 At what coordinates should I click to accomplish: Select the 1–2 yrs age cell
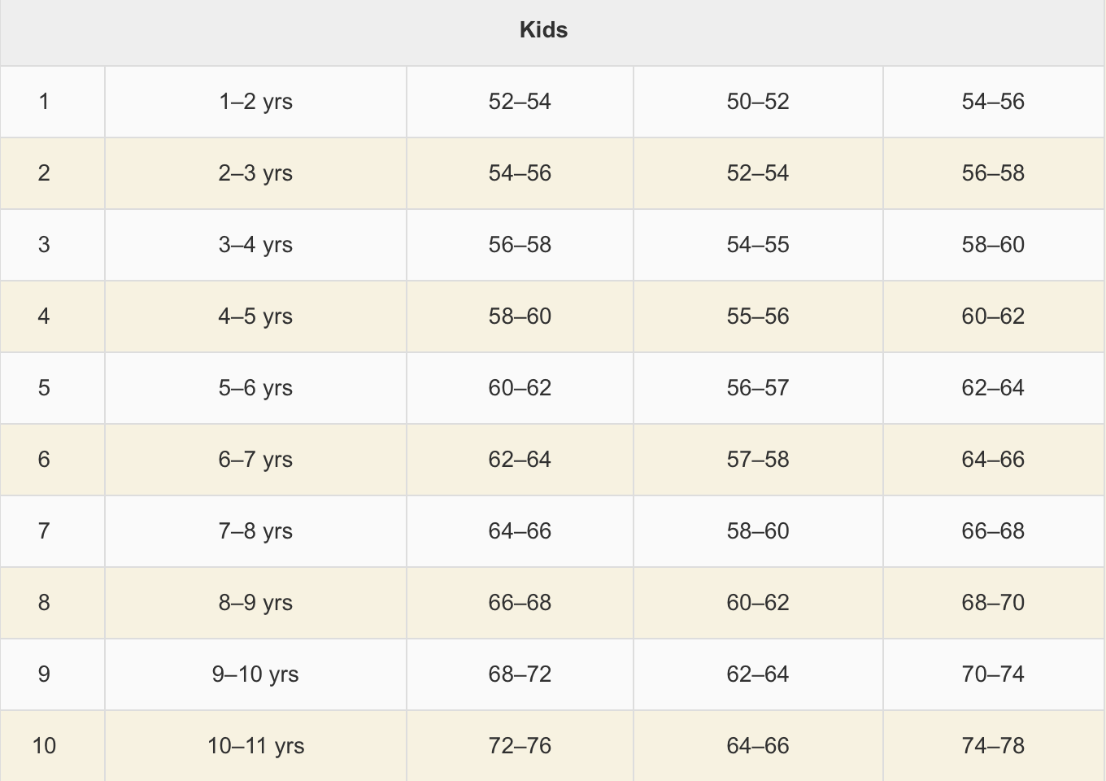click(x=255, y=102)
